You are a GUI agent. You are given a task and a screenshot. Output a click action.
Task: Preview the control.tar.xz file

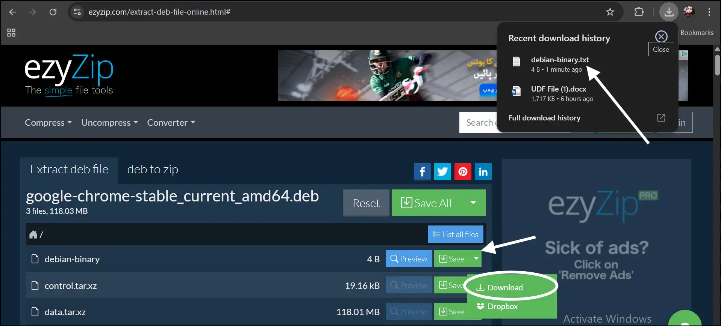tap(409, 285)
